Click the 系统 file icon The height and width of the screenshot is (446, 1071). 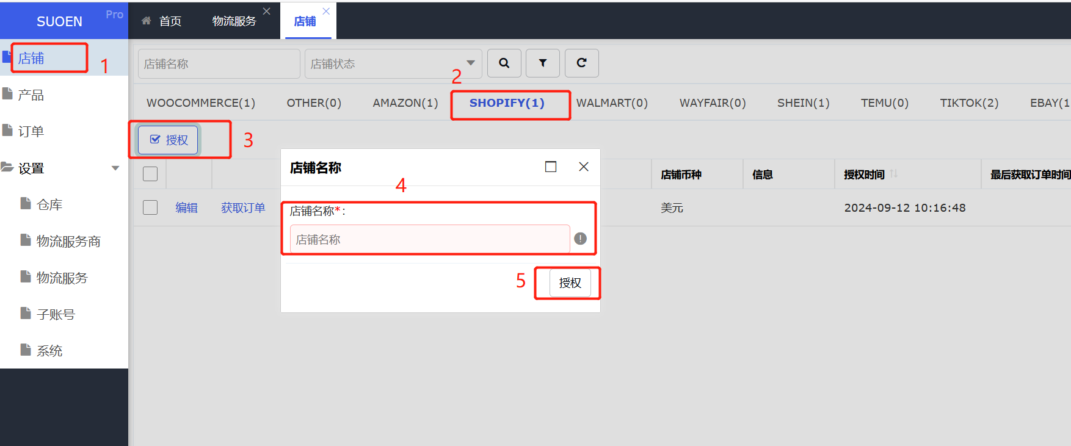click(26, 350)
